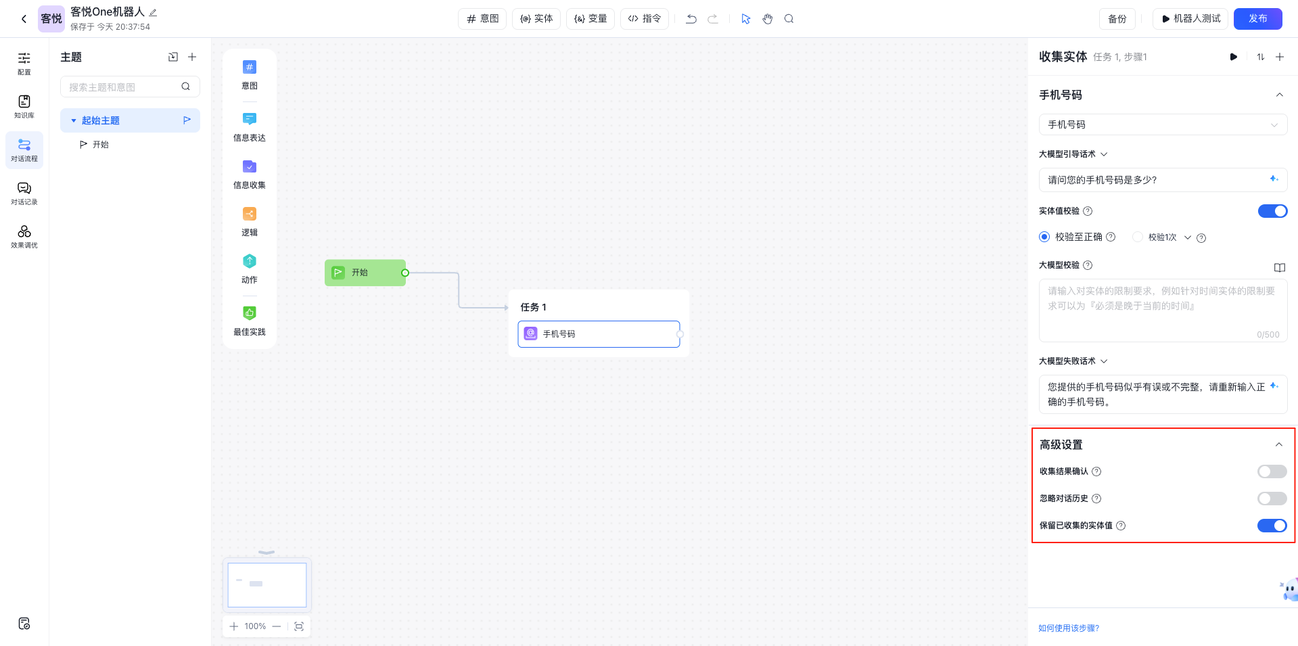Select the 逻辑 node icon
Viewport: 1298px width, 646px height.
250,214
